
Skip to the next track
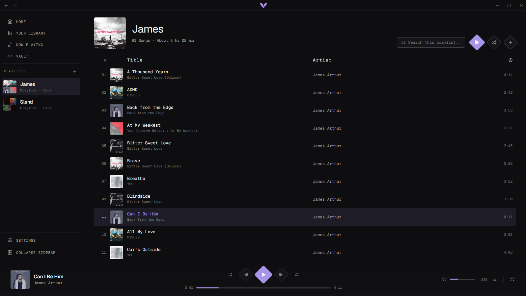[281, 275]
